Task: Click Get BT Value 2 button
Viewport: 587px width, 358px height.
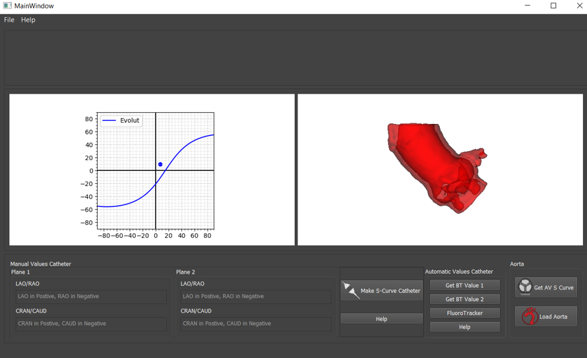Action: tap(464, 299)
